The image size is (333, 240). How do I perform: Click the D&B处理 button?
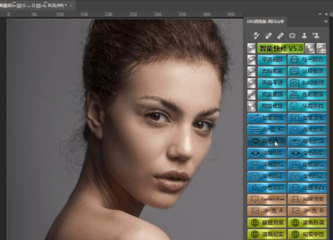pos(307,83)
